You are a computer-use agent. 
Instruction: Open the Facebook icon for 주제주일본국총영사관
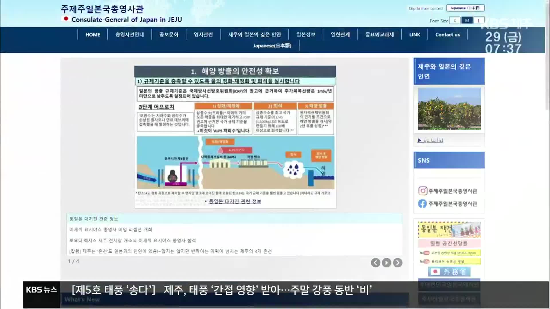pyautogui.click(x=423, y=204)
